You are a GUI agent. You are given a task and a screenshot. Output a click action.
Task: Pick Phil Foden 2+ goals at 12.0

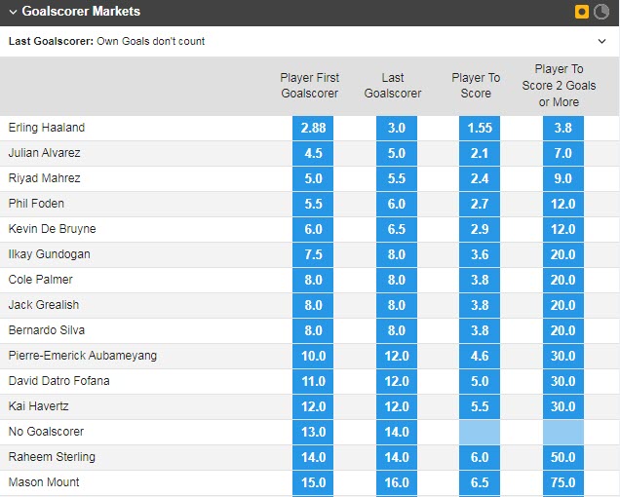tap(563, 204)
